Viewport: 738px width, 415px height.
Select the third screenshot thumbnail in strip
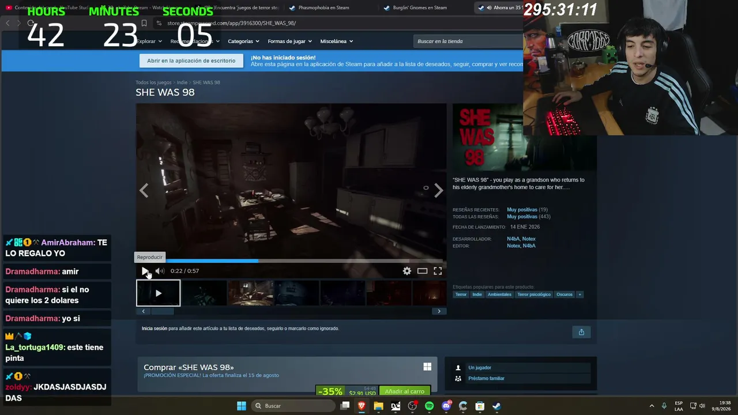(250, 293)
